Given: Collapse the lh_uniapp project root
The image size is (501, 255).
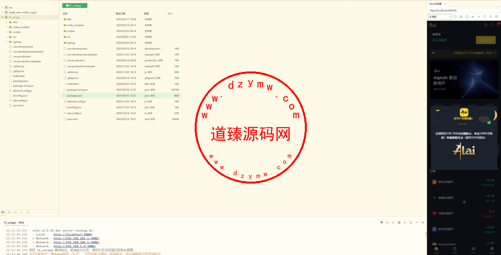Looking at the screenshot, I should tap(2, 17).
